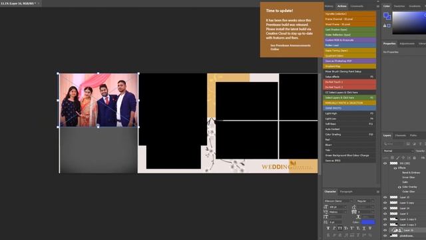The image size is (426, 240).
Task: Run the Save as JPEG action
Action: coord(349,161)
